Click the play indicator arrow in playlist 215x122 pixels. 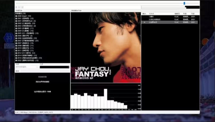point(144,22)
